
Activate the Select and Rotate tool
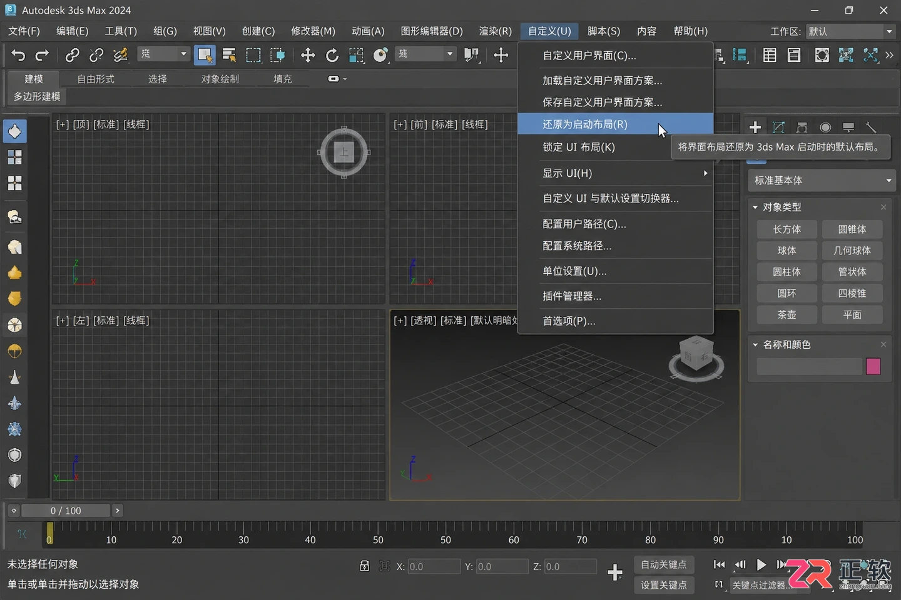[x=332, y=56]
